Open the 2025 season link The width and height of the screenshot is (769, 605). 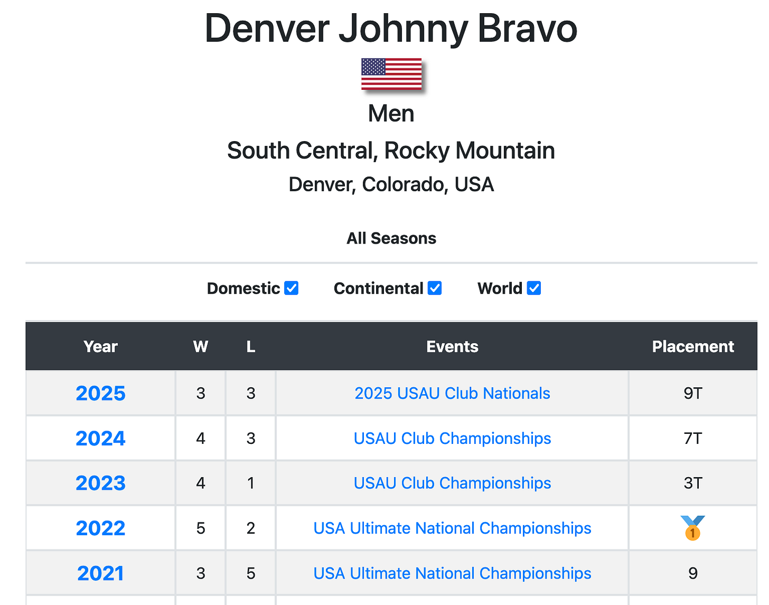pos(100,393)
